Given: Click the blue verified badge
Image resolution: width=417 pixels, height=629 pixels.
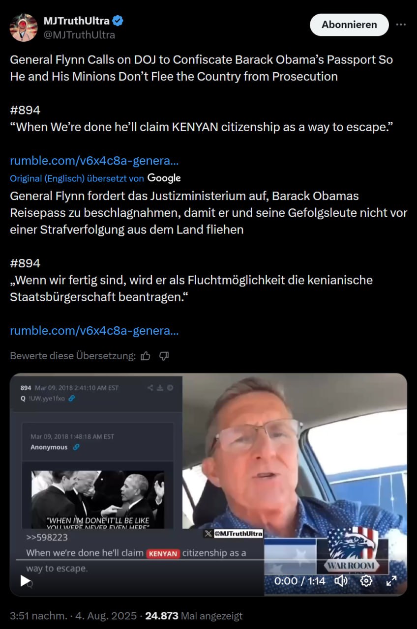Looking at the screenshot, I should click(x=118, y=21).
